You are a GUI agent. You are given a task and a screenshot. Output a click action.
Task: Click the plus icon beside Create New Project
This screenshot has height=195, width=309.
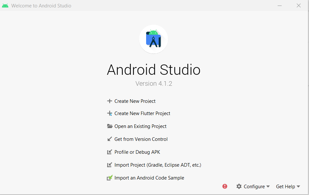(x=109, y=101)
